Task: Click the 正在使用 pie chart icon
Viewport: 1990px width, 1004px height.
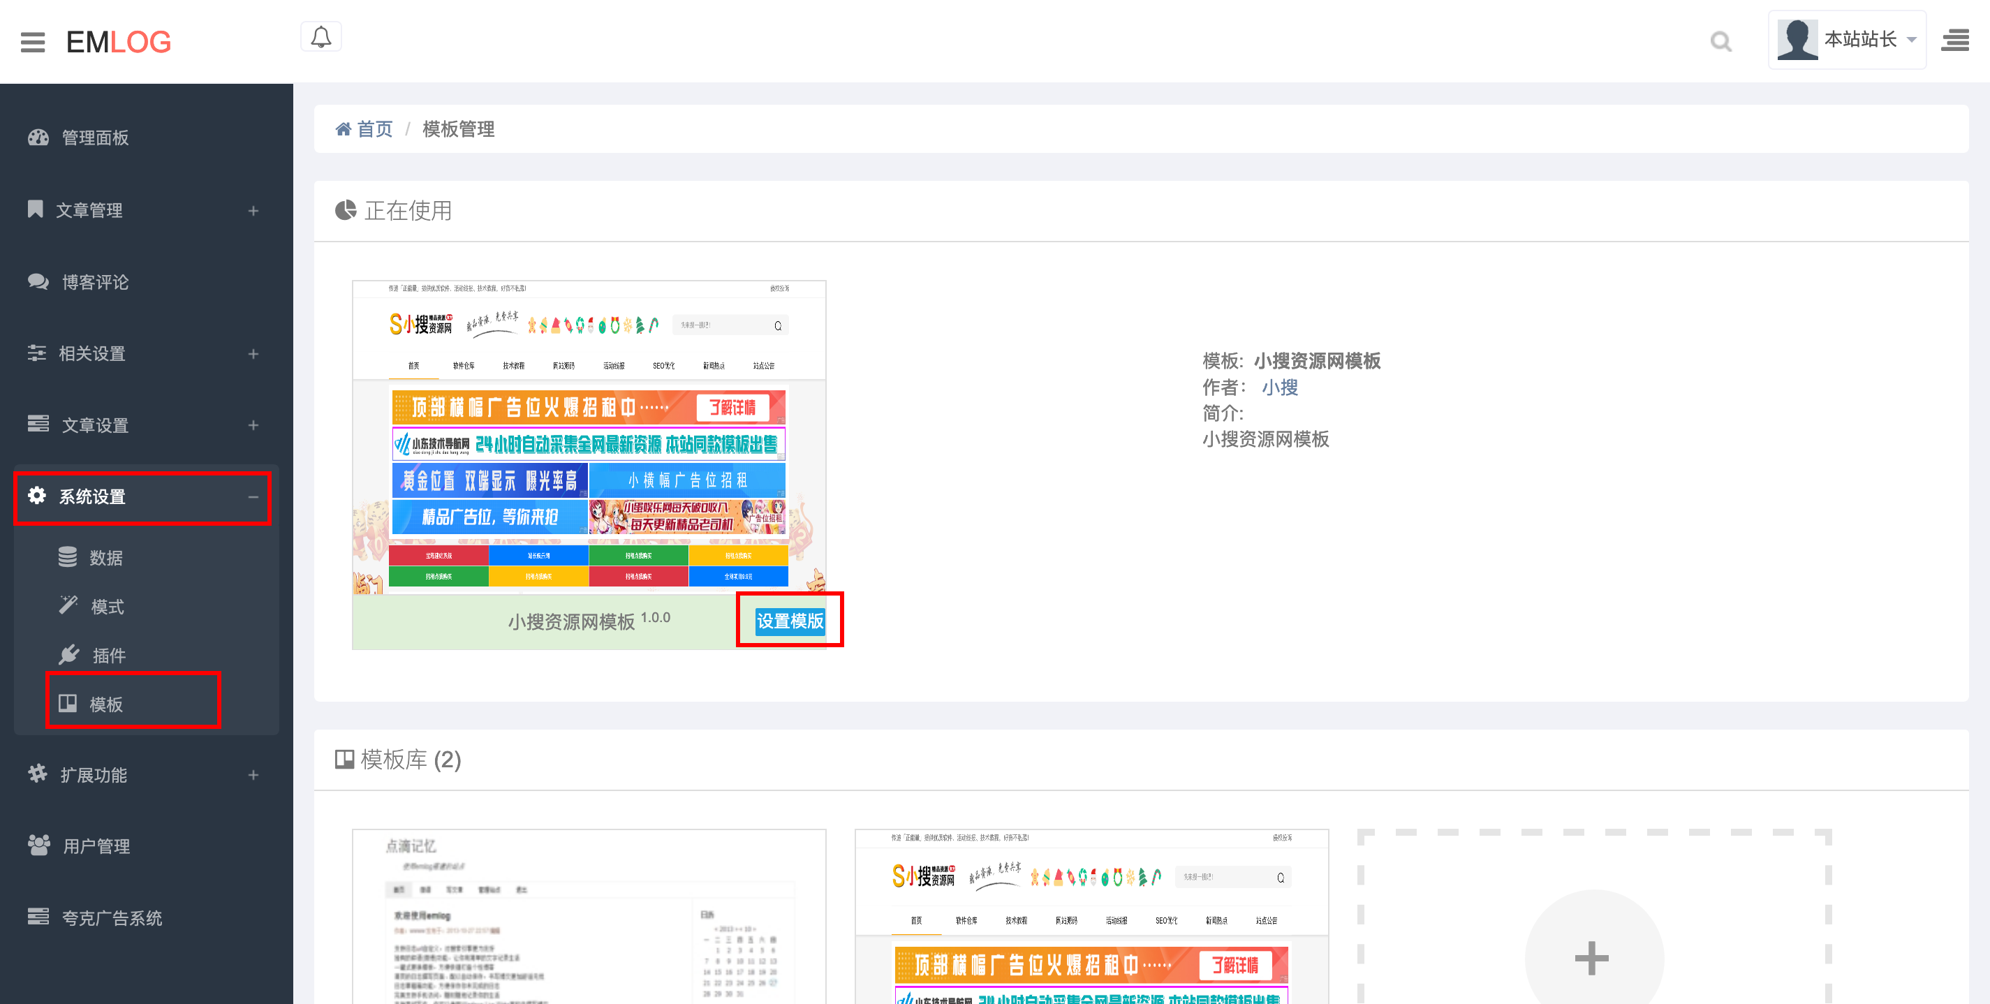Action: tap(346, 210)
